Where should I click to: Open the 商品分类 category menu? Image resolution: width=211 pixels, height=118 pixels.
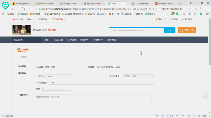coord(27,40)
